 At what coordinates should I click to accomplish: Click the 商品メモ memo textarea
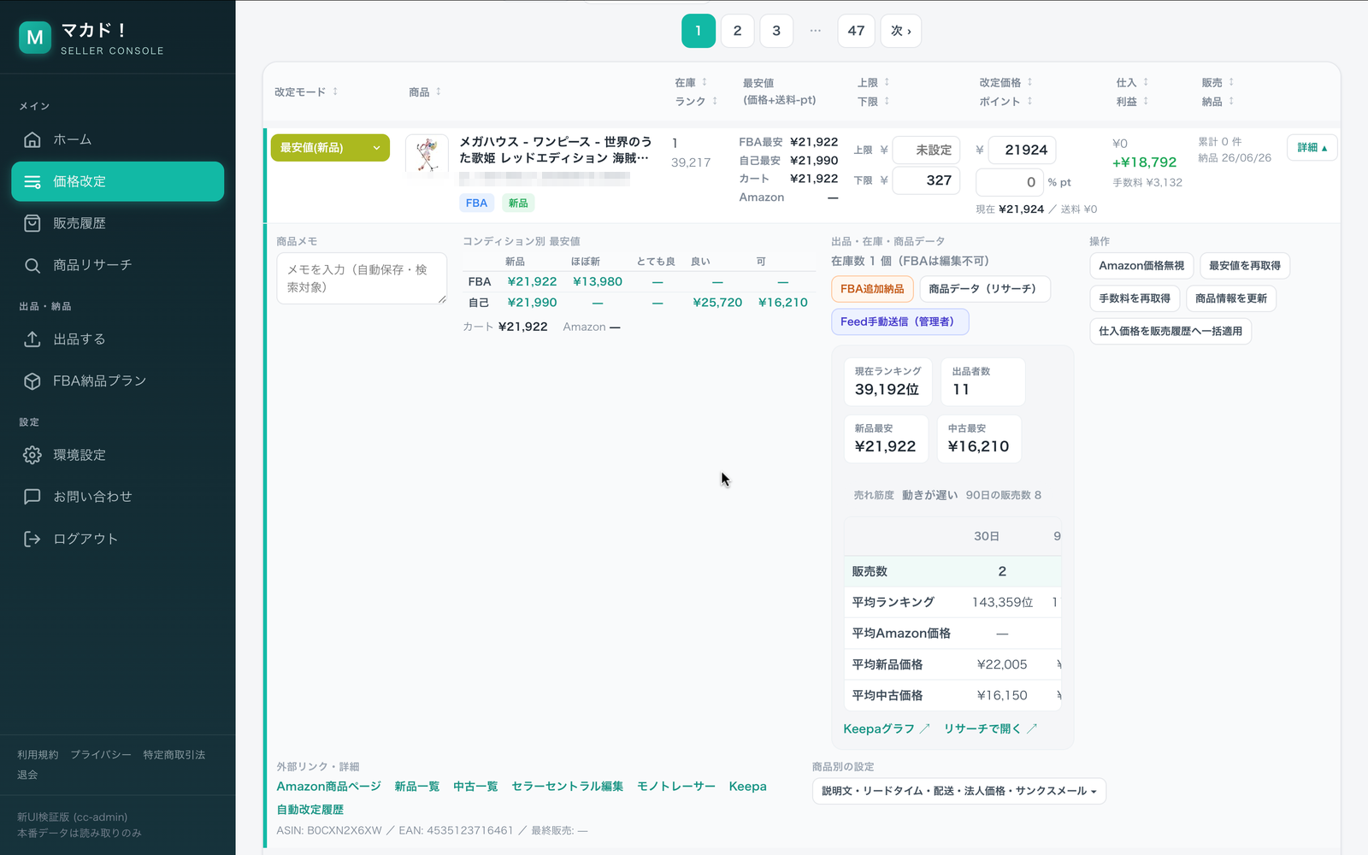tap(362, 278)
